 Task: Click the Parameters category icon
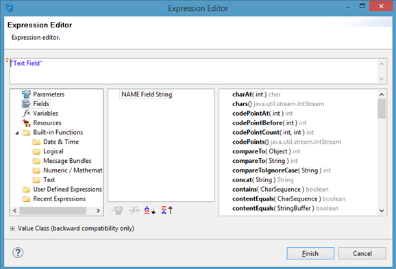[x=26, y=94]
